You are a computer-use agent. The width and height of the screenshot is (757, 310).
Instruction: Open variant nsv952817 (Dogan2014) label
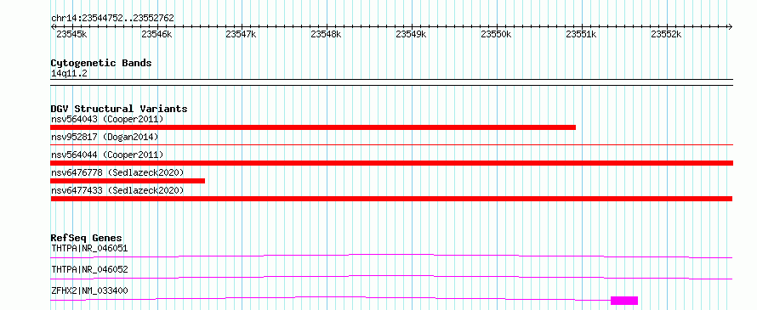click(105, 138)
